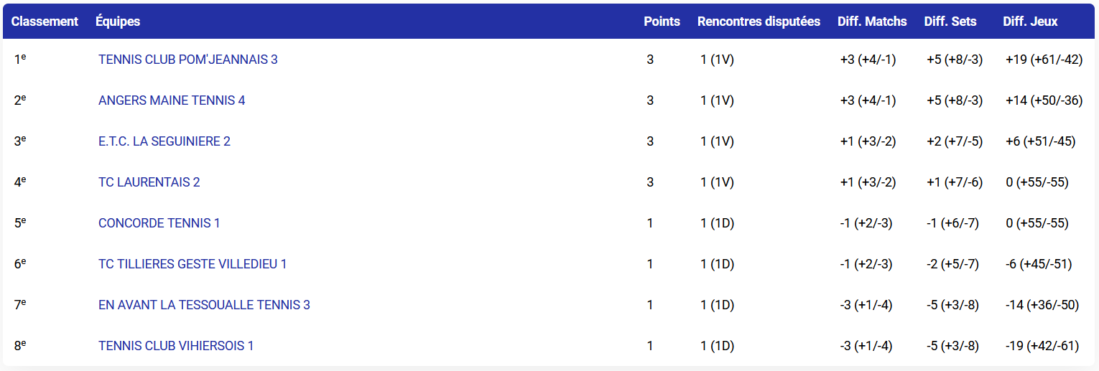Select the Points column header
The width and height of the screenshot is (1099, 371).
[x=662, y=22]
